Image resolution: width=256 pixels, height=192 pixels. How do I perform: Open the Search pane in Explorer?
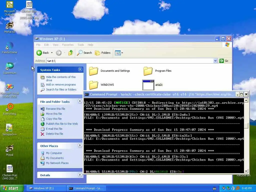pos(84,53)
